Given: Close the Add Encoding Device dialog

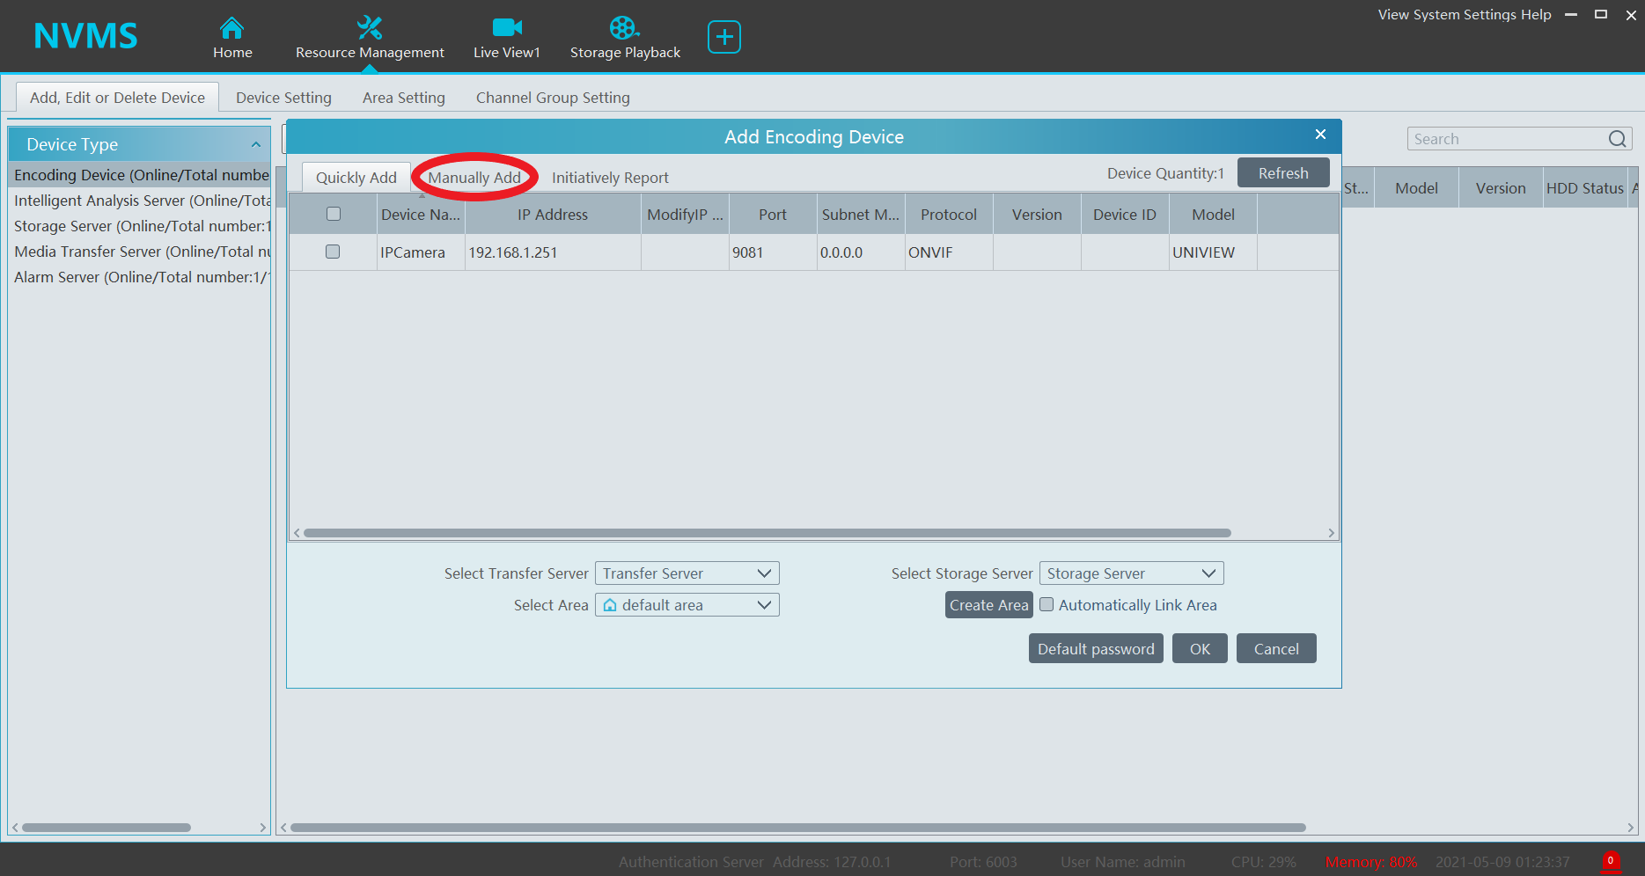Looking at the screenshot, I should [1319, 135].
